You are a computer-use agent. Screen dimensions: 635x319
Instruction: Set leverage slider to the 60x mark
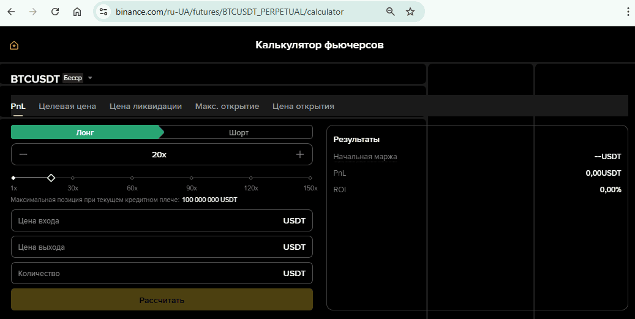(132, 178)
